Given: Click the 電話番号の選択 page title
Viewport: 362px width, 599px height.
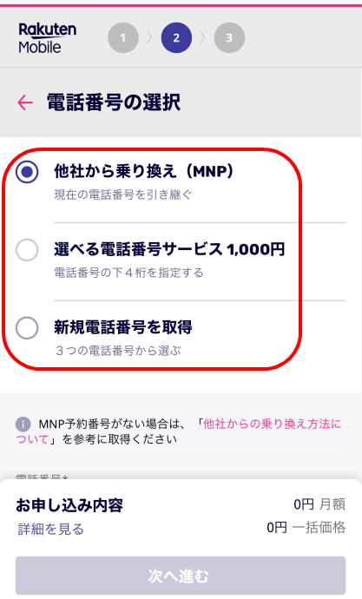Looking at the screenshot, I should pos(114,102).
